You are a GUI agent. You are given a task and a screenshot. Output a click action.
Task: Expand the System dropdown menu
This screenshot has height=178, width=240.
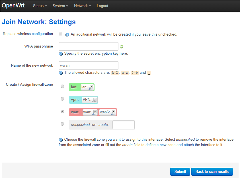point(60,6)
